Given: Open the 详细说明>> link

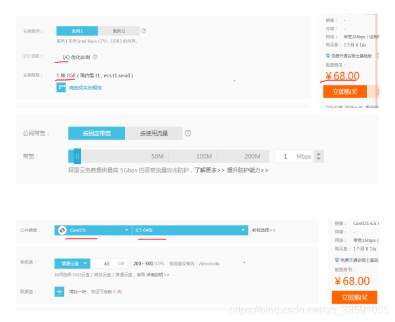Looking at the screenshot, I should 158,275.
